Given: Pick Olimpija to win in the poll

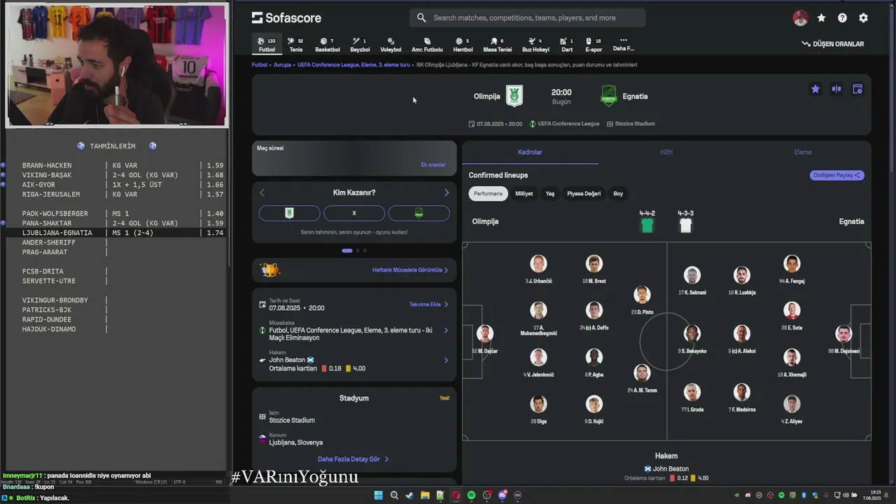Looking at the screenshot, I should click(x=289, y=213).
